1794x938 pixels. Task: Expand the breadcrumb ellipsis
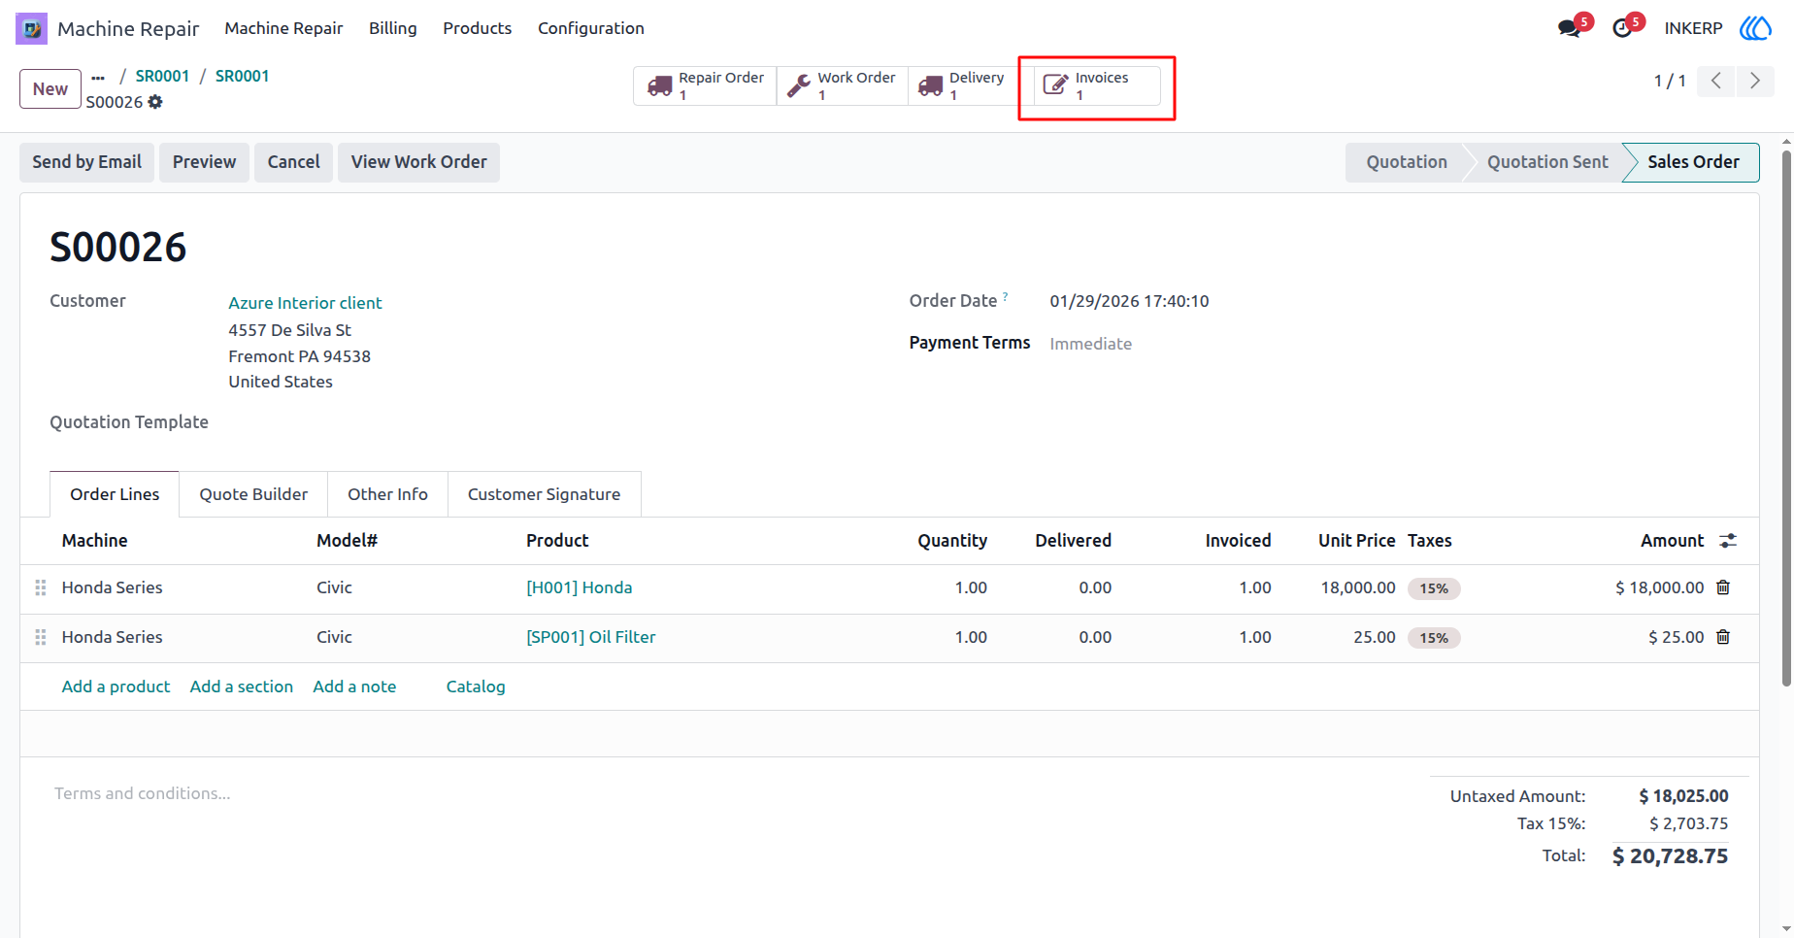tap(98, 77)
